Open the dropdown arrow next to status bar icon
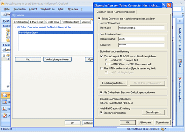The height and width of the screenshot is (132, 185). point(166,129)
